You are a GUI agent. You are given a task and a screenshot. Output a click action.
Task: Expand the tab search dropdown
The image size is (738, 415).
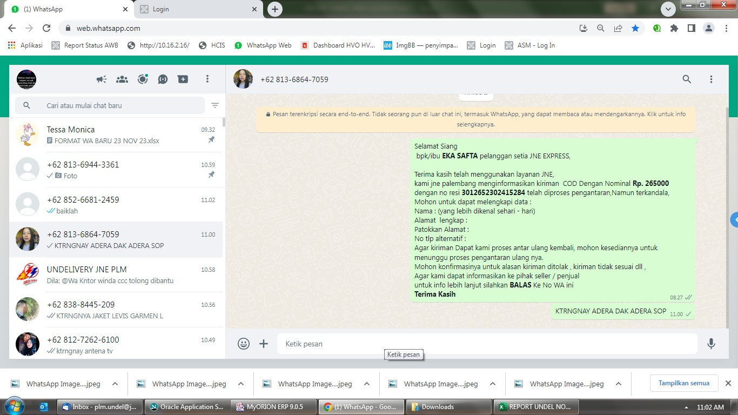point(668,9)
